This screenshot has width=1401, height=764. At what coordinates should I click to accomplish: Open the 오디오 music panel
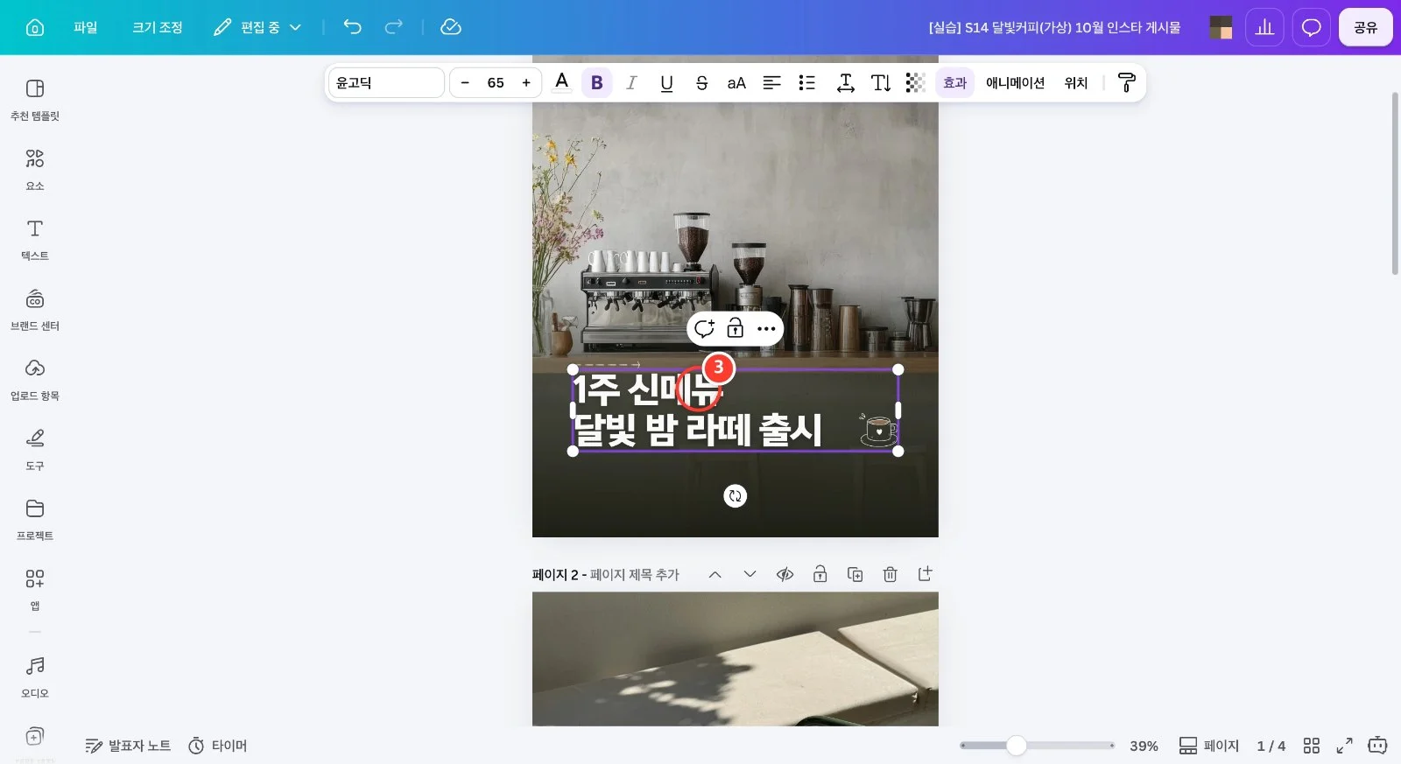coord(35,676)
